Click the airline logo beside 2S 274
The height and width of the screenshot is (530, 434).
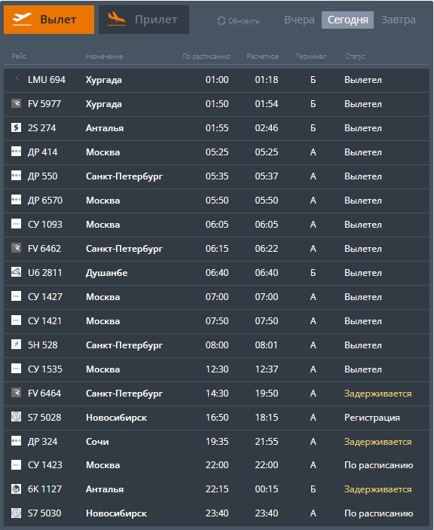coord(17,127)
